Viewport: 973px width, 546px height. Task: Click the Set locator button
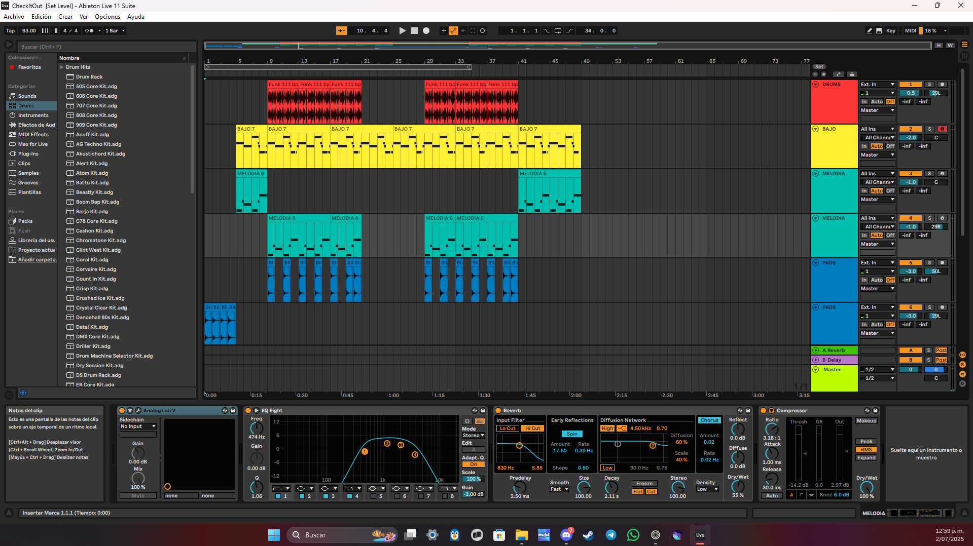(819, 67)
